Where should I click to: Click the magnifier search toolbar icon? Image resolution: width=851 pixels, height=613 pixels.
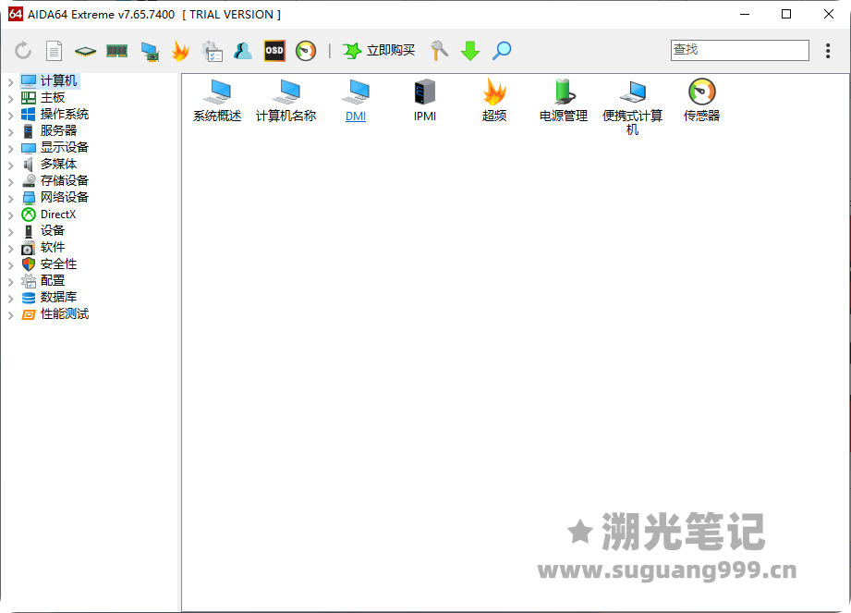[502, 51]
